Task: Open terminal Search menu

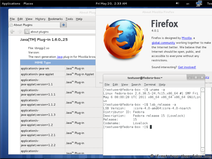Action: point(136,84)
